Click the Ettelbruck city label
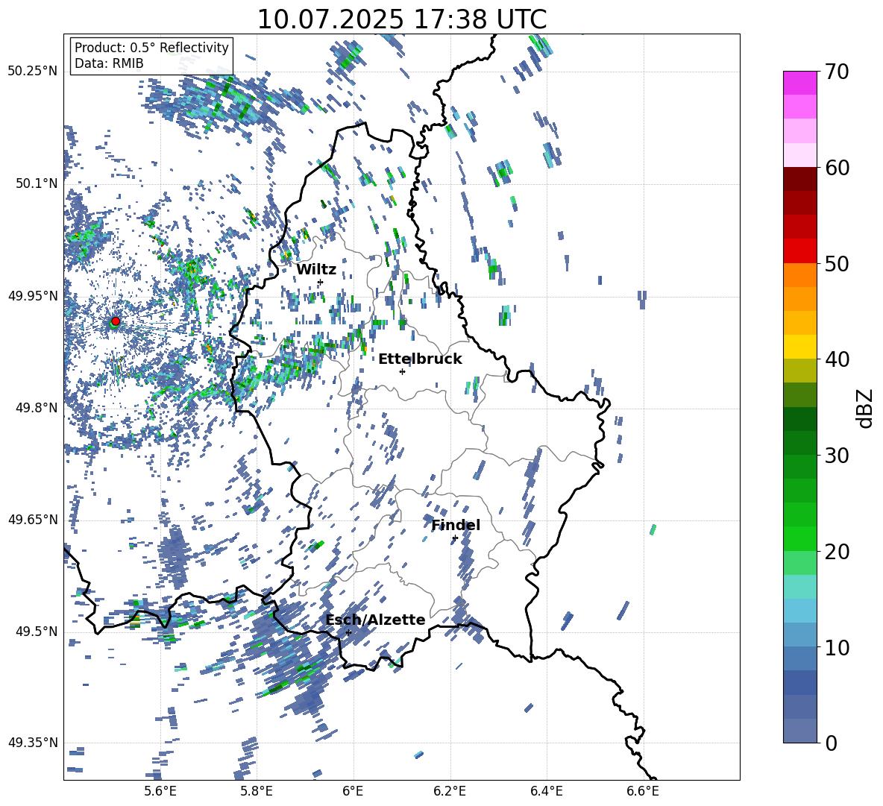Screen dimensions: 883x806 [420, 359]
